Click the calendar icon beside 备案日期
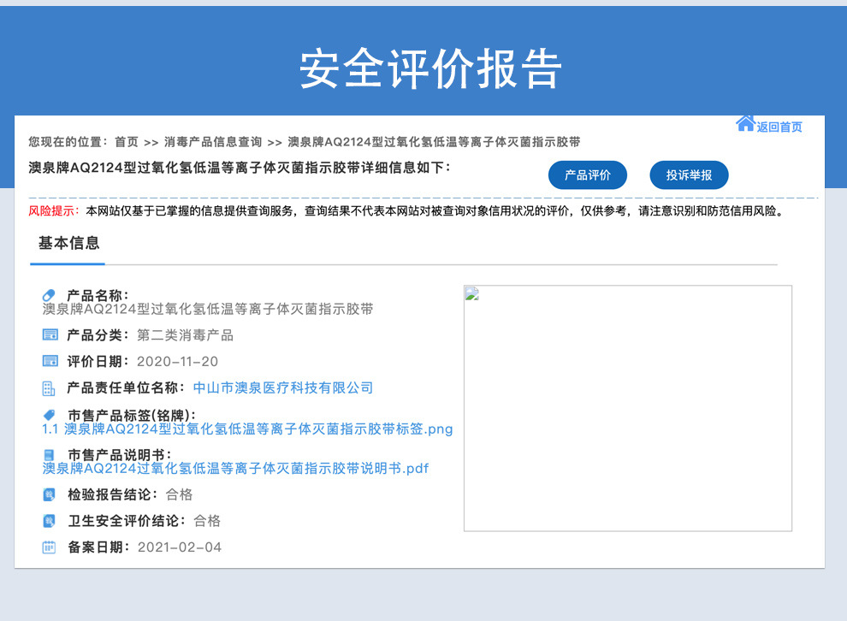The height and width of the screenshot is (621, 847). 49,547
